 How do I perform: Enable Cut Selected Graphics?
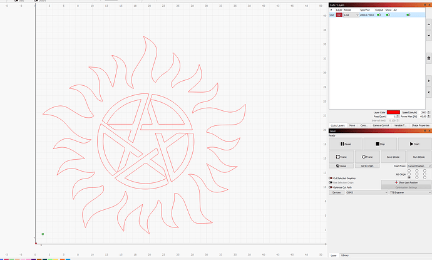(x=331, y=179)
